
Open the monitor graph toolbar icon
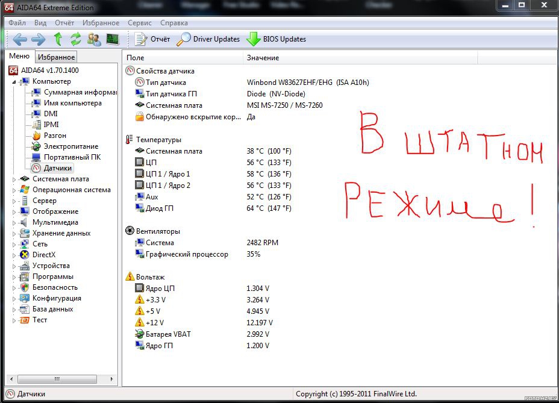[113, 39]
